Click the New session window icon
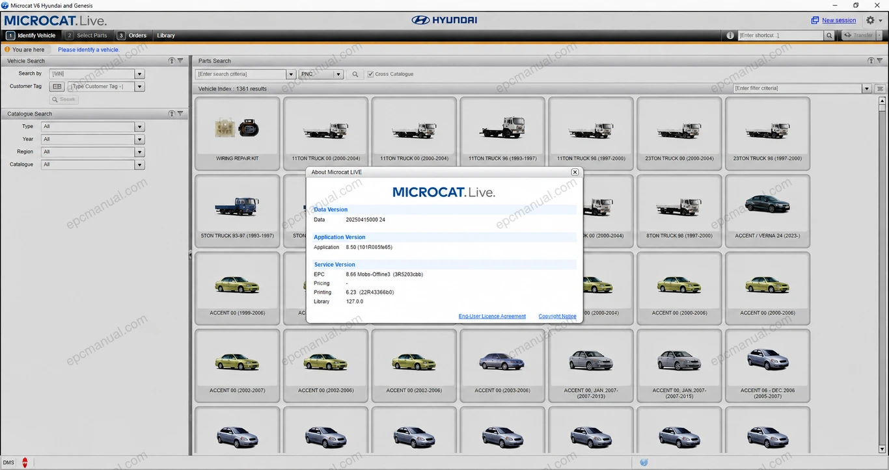 point(815,20)
